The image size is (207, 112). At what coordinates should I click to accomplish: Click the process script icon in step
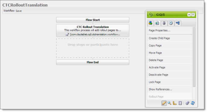[x=67, y=34]
